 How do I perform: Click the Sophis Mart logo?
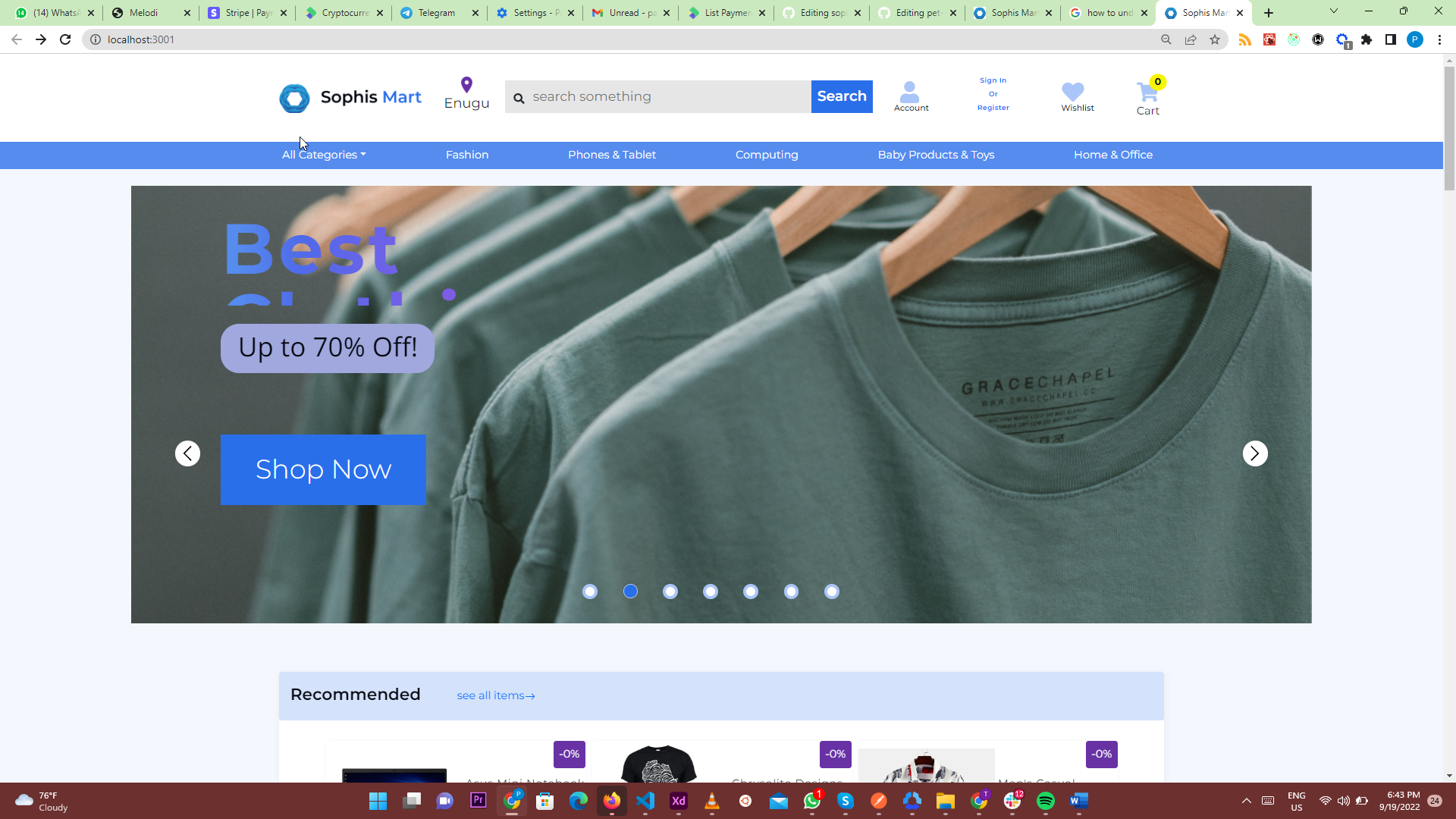350,97
